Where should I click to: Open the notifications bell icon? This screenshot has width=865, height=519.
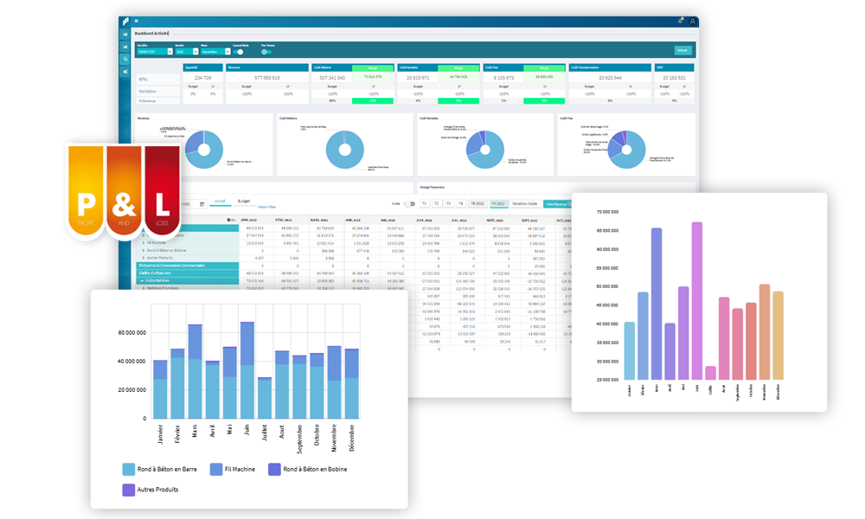pyautogui.click(x=681, y=21)
